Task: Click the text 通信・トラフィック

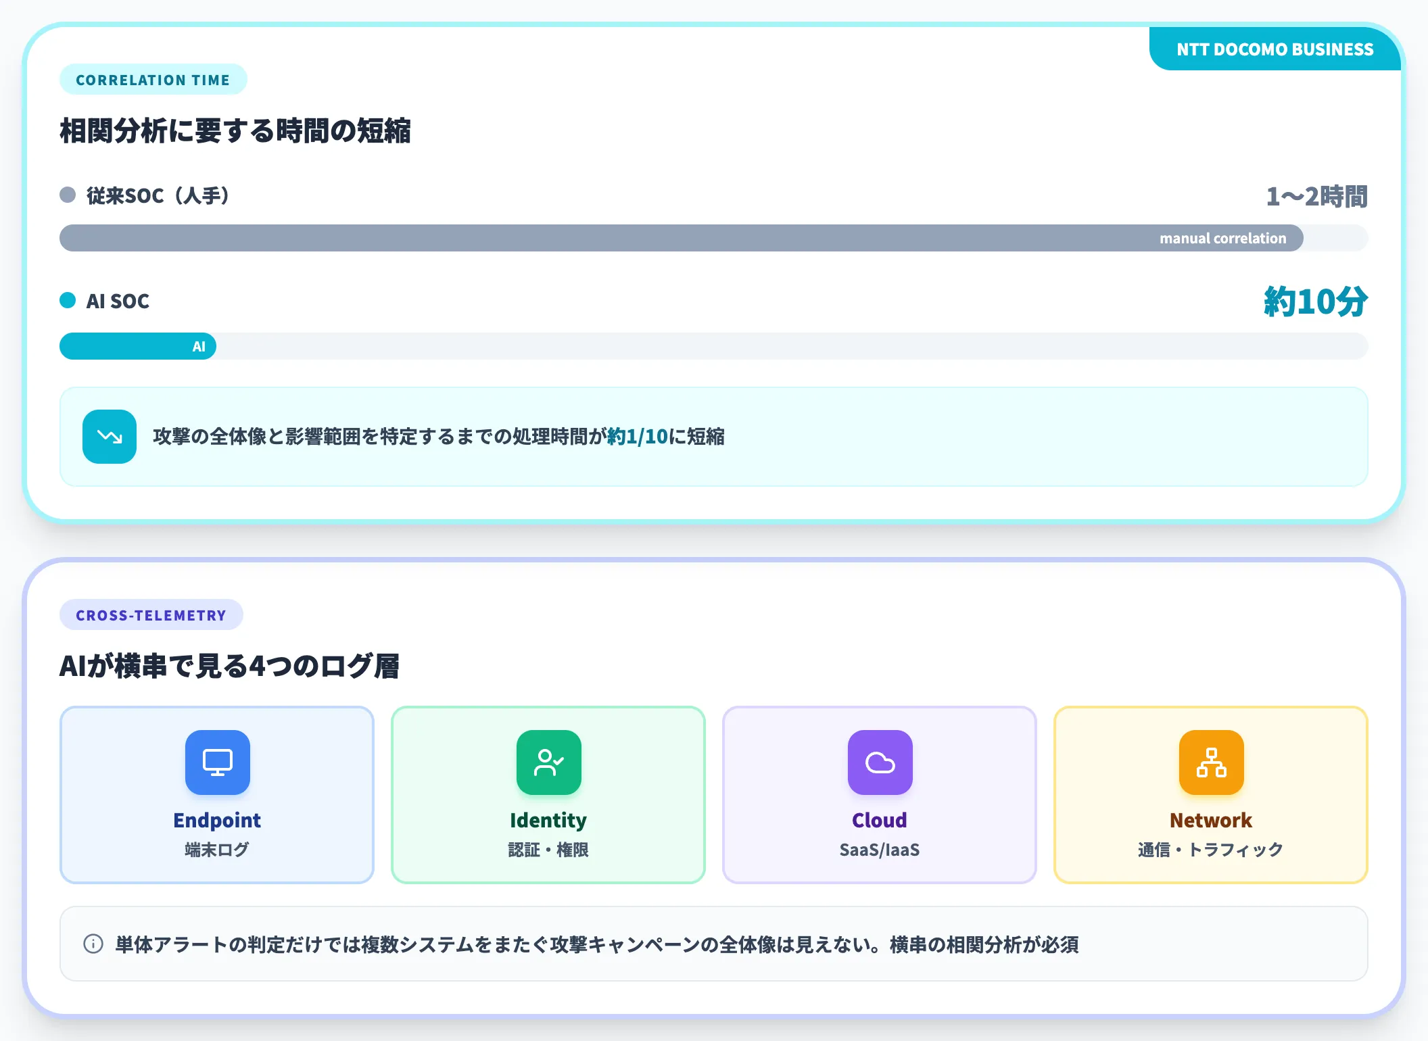Action: tap(1211, 850)
